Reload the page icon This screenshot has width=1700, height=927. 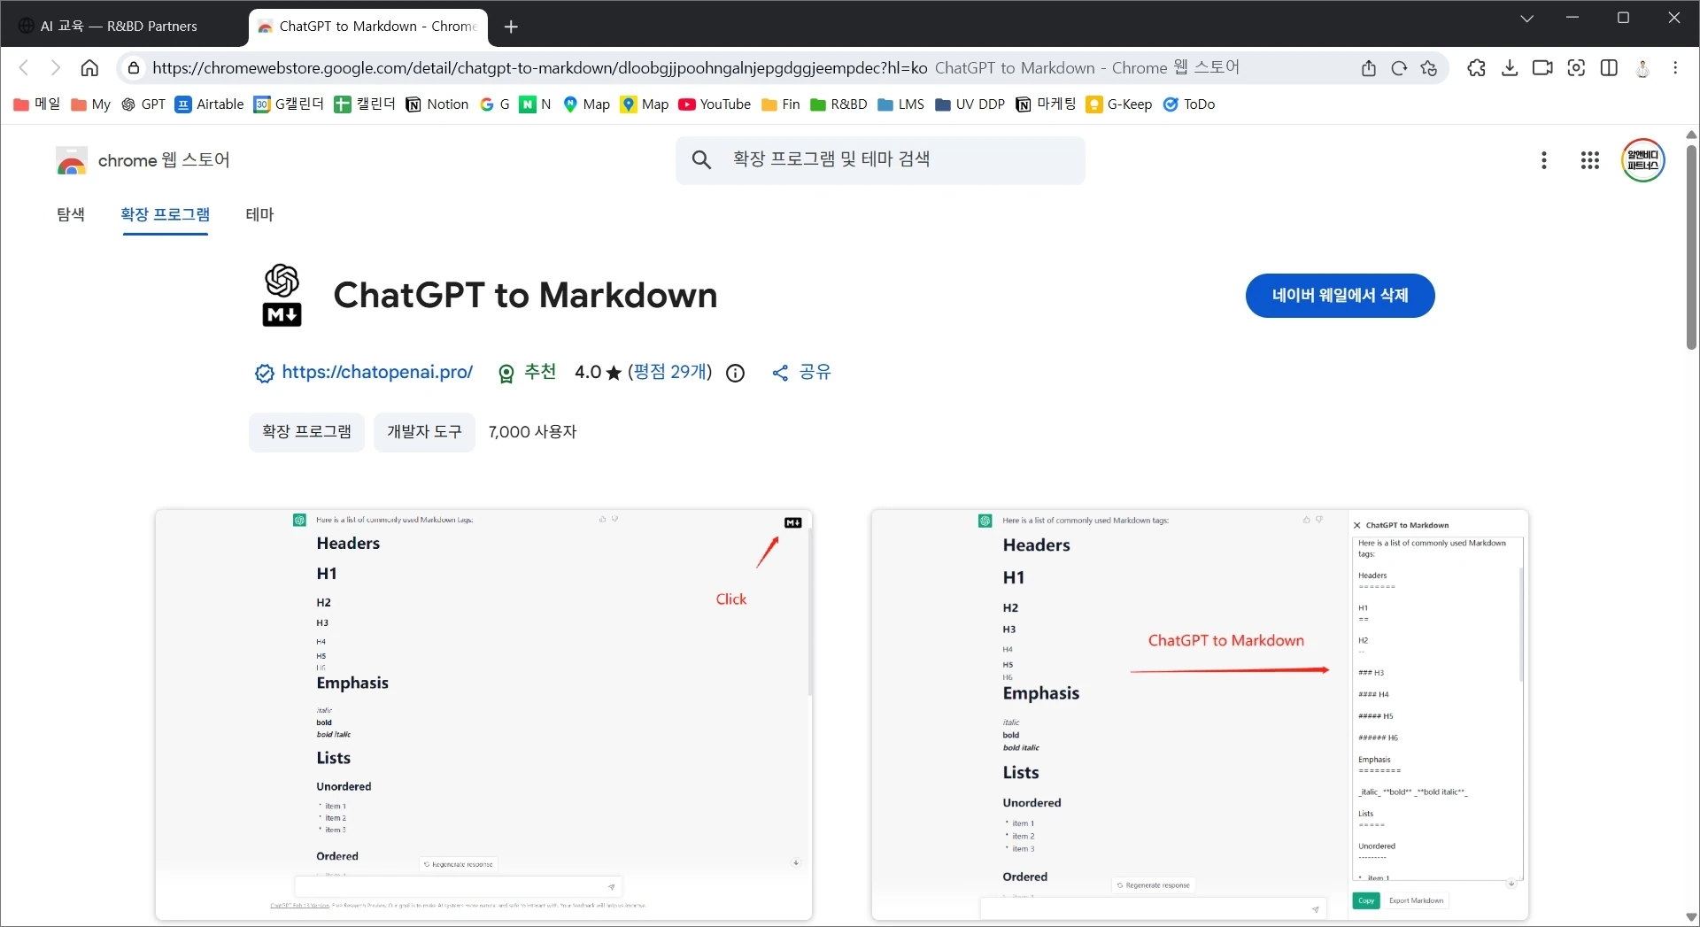(1399, 68)
